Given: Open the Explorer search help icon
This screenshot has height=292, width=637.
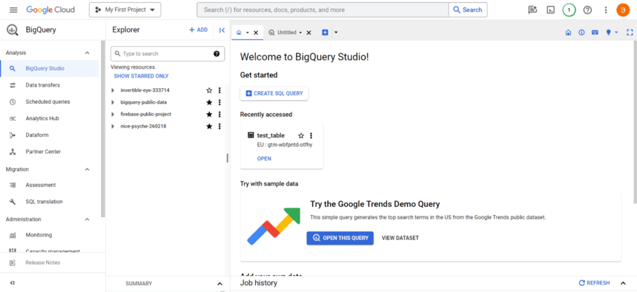Looking at the screenshot, I should point(217,53).
